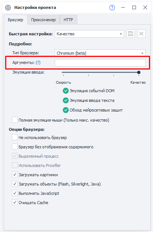This screenshot has height=232, width=153.
Task: Click green check next to Эмуляция ввода текста
Action: click(66, 100)
